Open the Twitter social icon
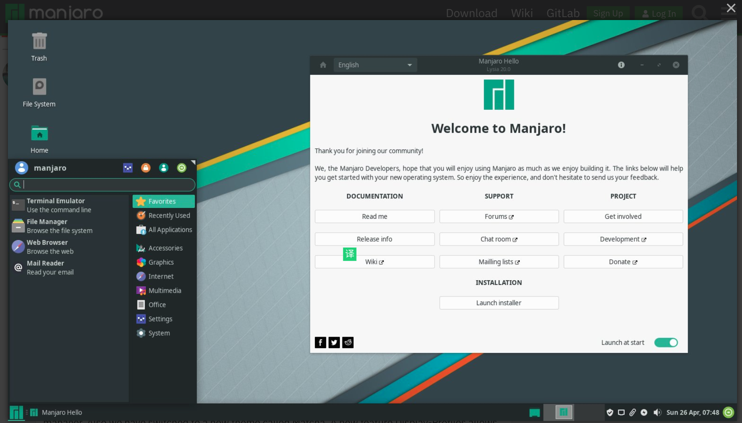This screenshot has width=742, height=423. (x=334, y=342)
